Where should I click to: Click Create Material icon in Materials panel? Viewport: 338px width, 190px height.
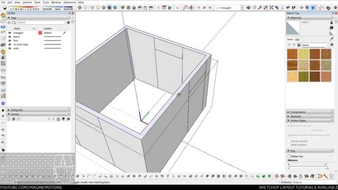(x=332, y=27)
